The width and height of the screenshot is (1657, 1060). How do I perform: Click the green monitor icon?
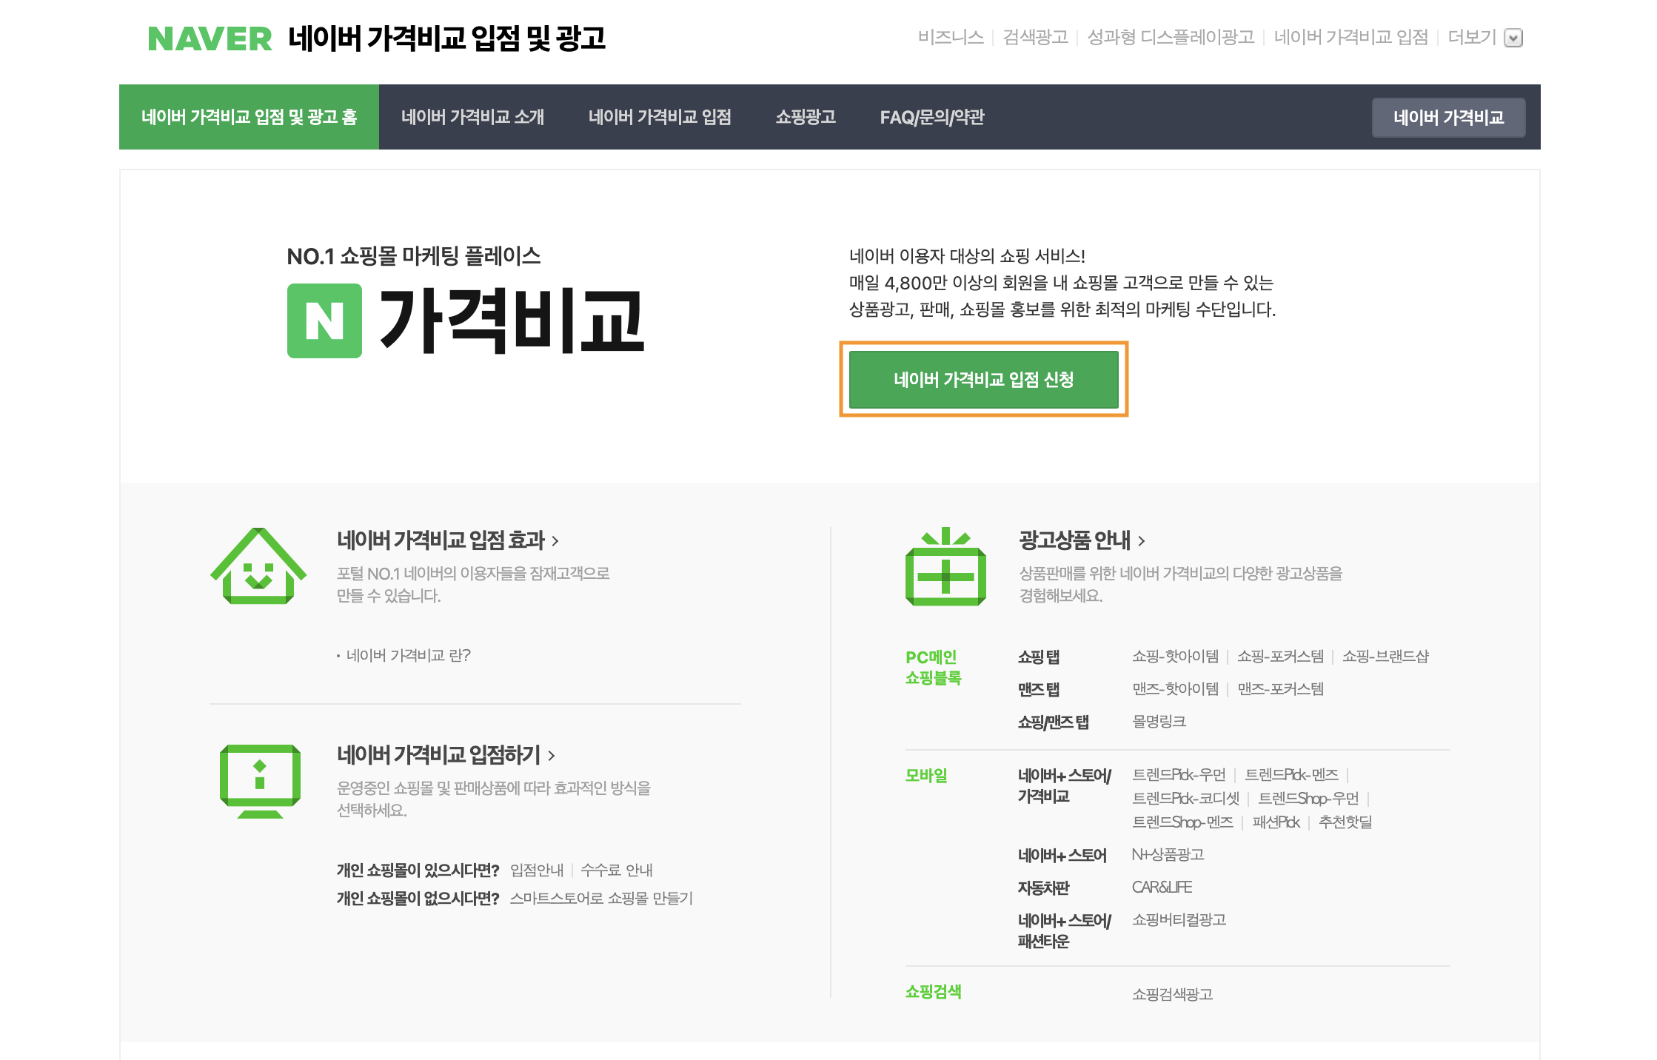pyautogui.click(x=260, y=781)
